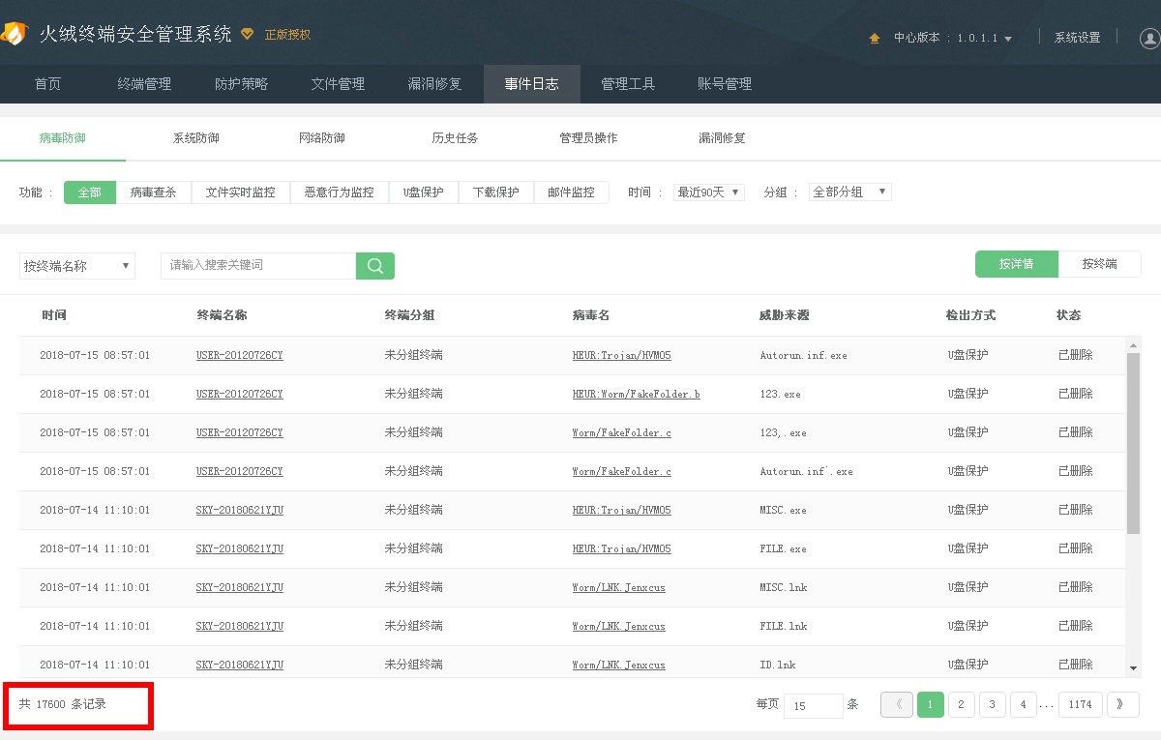The height and width of the screenshot is (740, 1161).
Task: Open 漏洞修复 main menu
Action: (435, 84)
